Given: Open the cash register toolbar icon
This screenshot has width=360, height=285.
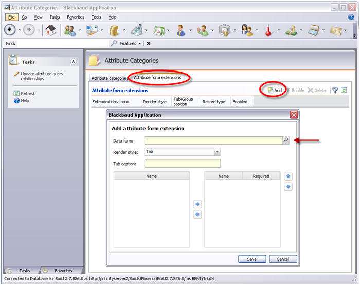Looking at the screenshot, I should tap(137, 30).
